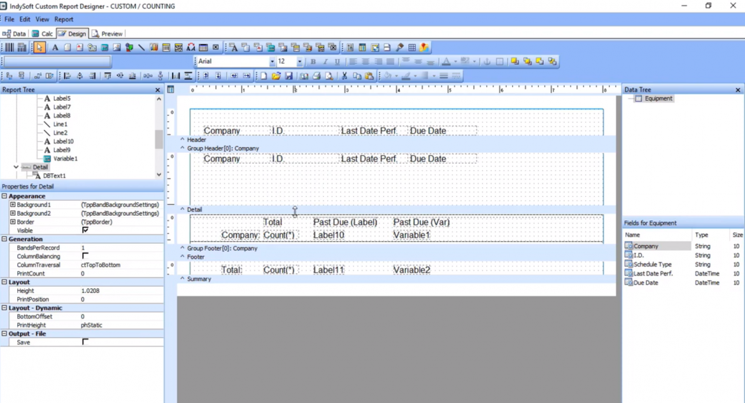Open the font size dropdown
This screenshot has width=745, height=403.
(299, 61)
